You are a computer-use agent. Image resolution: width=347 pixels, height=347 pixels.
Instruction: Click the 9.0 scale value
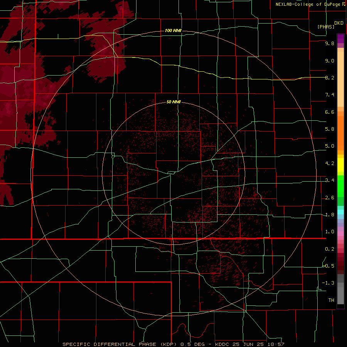(x=330, y=61)
